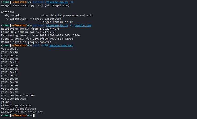Click the green checkmark in the first prompt
Viewport: 197px width, 119px height.
click(29, 2)
